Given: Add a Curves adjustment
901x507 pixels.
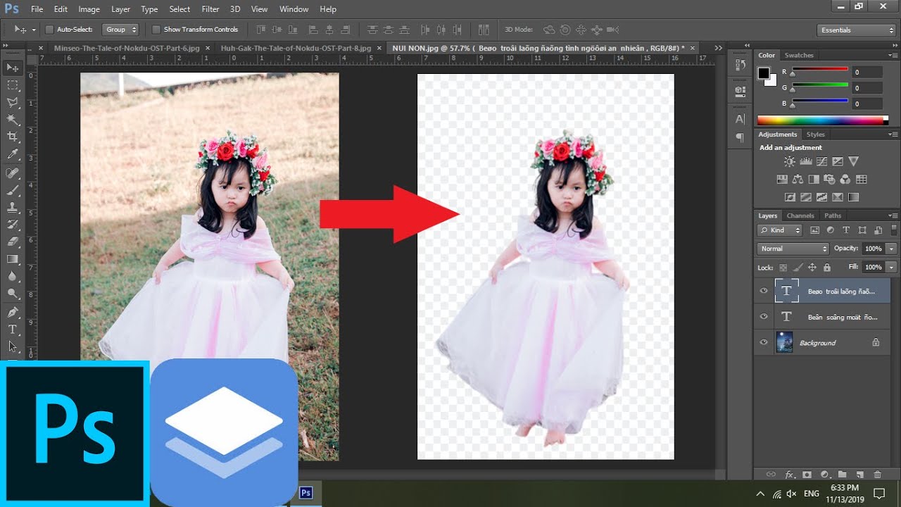Looking at the screenshot, I should click(x=821, y=161).
